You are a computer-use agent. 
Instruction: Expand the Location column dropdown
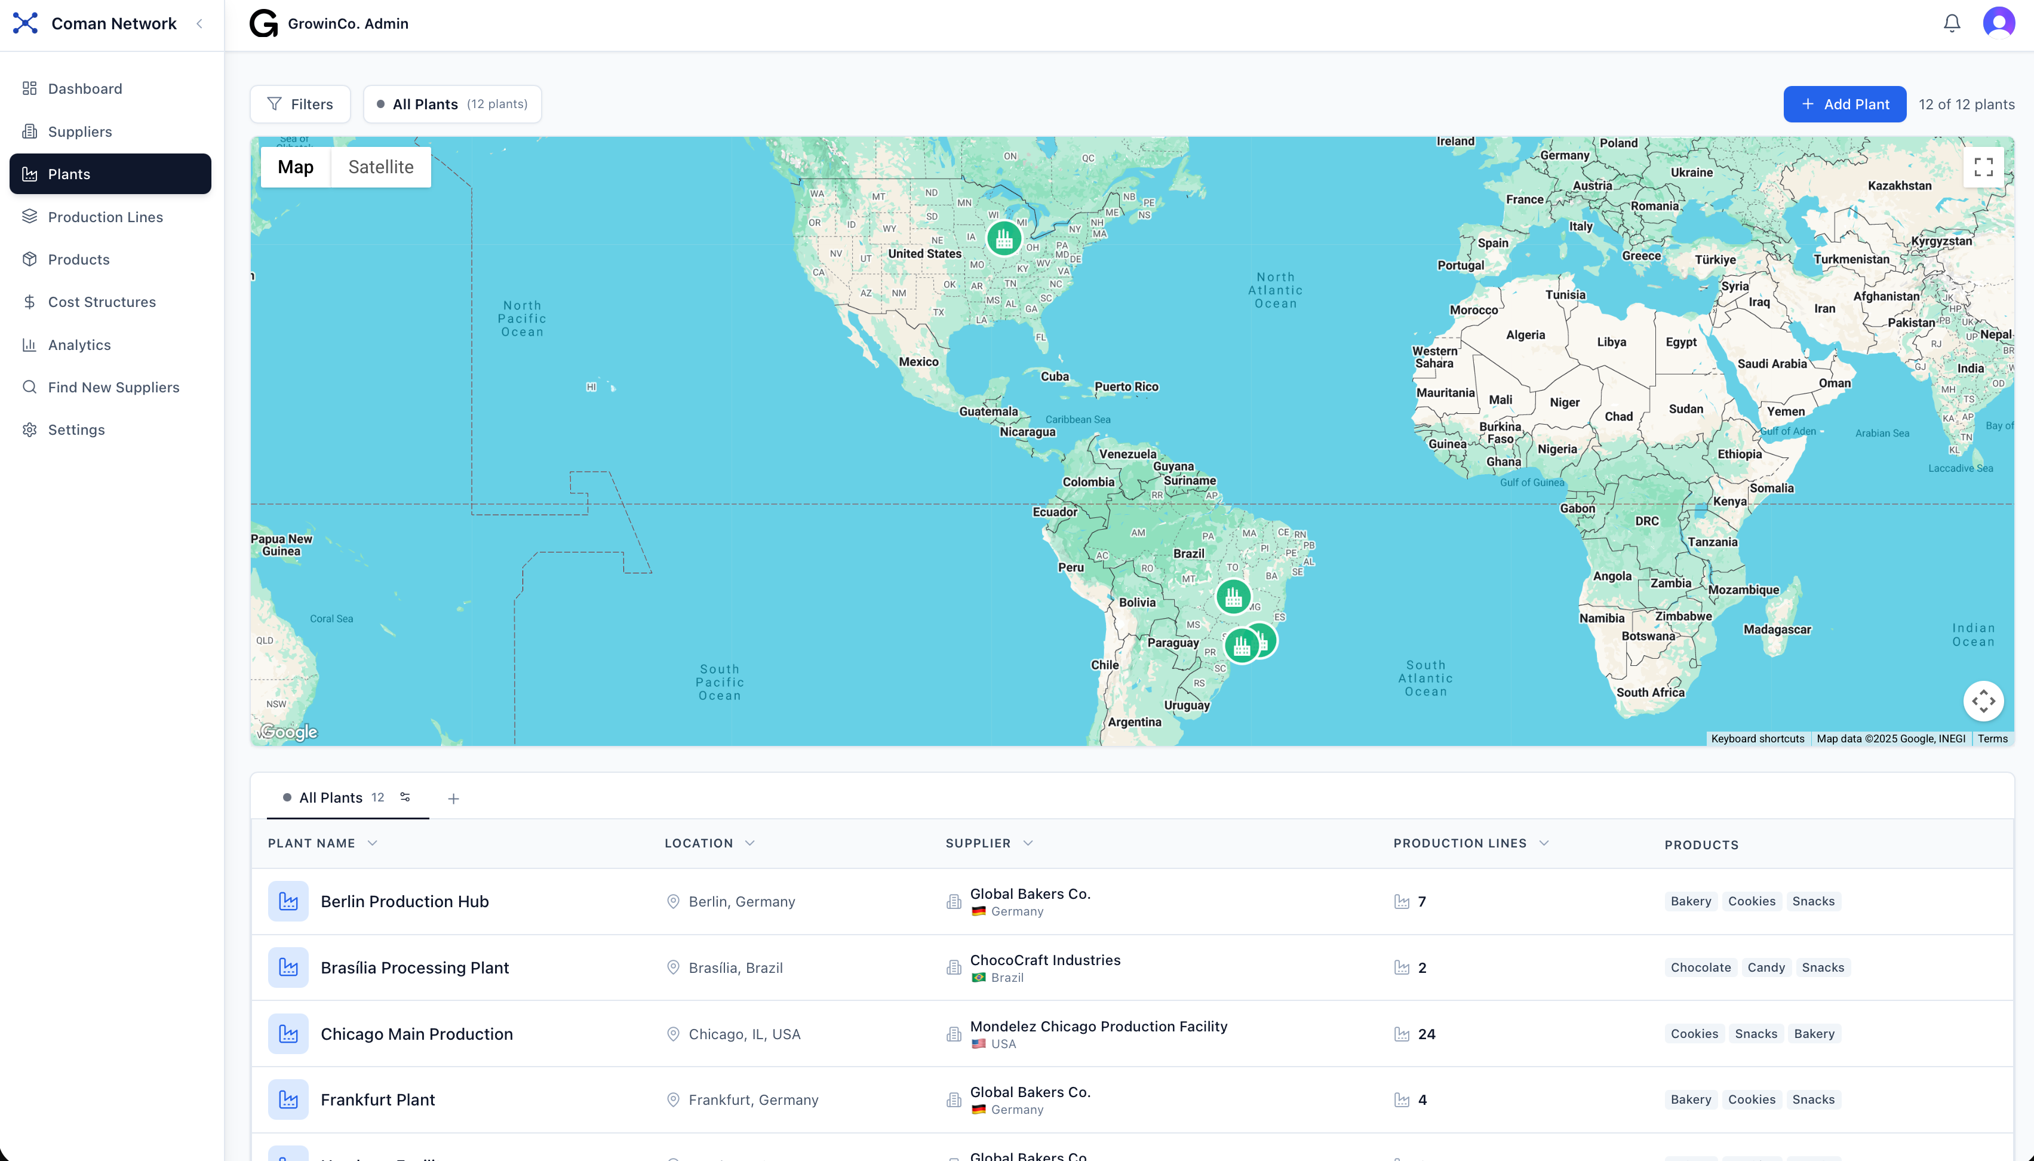click(749, 843)
